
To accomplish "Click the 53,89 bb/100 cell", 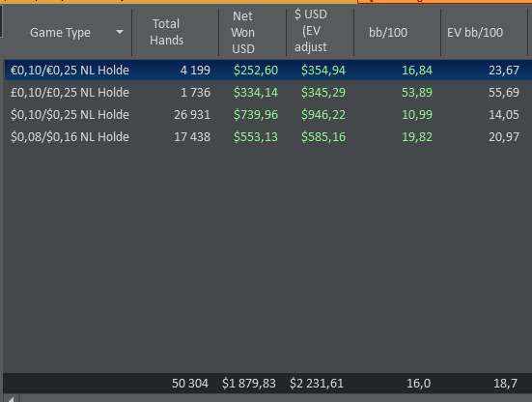I will 417,93.
